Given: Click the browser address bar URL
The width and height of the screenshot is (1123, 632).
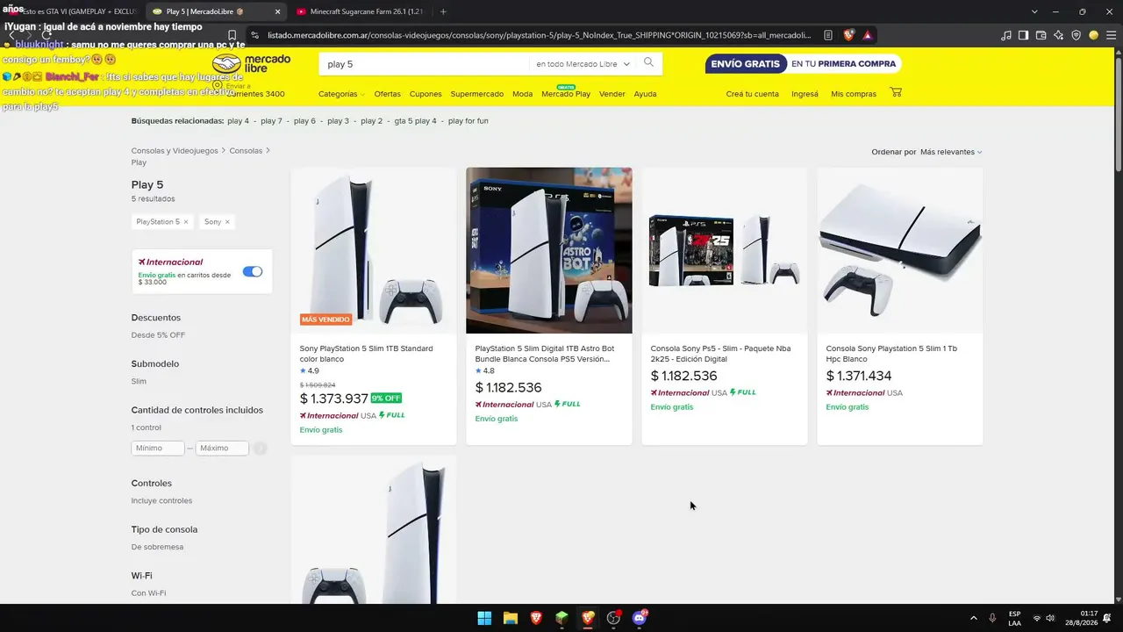Looking at the screenshot, I should point(540,35).
